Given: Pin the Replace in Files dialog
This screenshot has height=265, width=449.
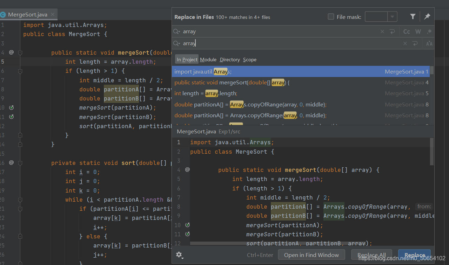Looking at the screenshot, I should [x=427, y=16].
